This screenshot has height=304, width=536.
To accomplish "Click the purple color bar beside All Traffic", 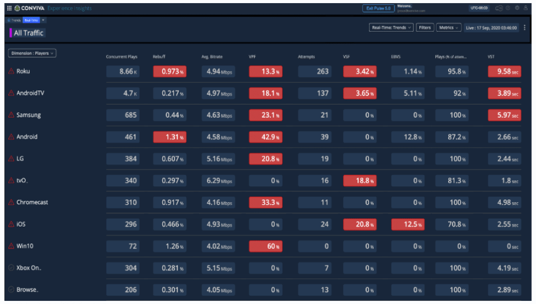I will pyautogui.click(x=10, y=33).
